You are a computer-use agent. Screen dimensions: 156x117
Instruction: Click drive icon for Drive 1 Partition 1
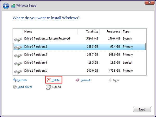18,71
